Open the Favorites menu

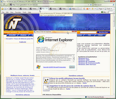[x=18, y=12]
